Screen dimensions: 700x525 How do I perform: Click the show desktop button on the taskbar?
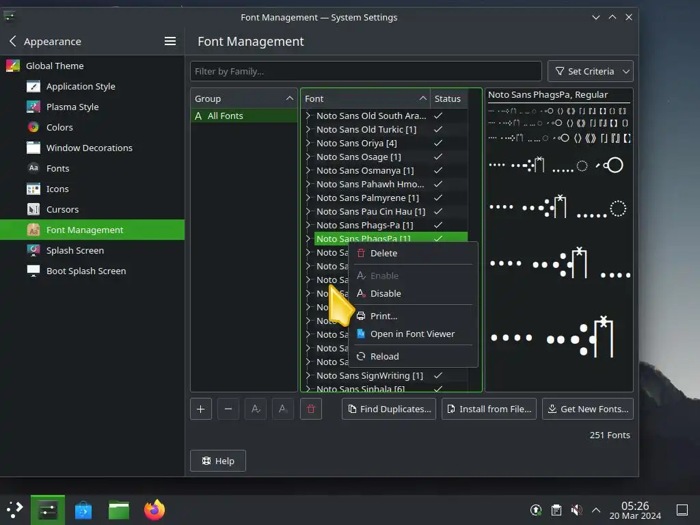pyautogui.click(x=682, y=510)
